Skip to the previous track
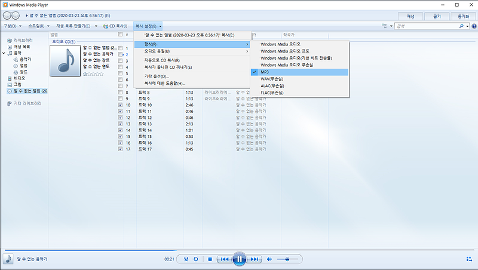This screenshot has height=270, width=478. 225,259
